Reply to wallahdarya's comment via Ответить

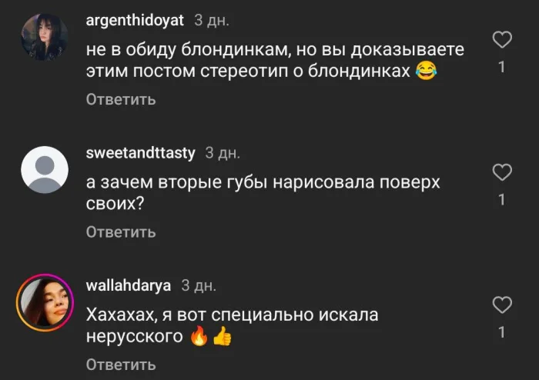(x=121, y=365)
